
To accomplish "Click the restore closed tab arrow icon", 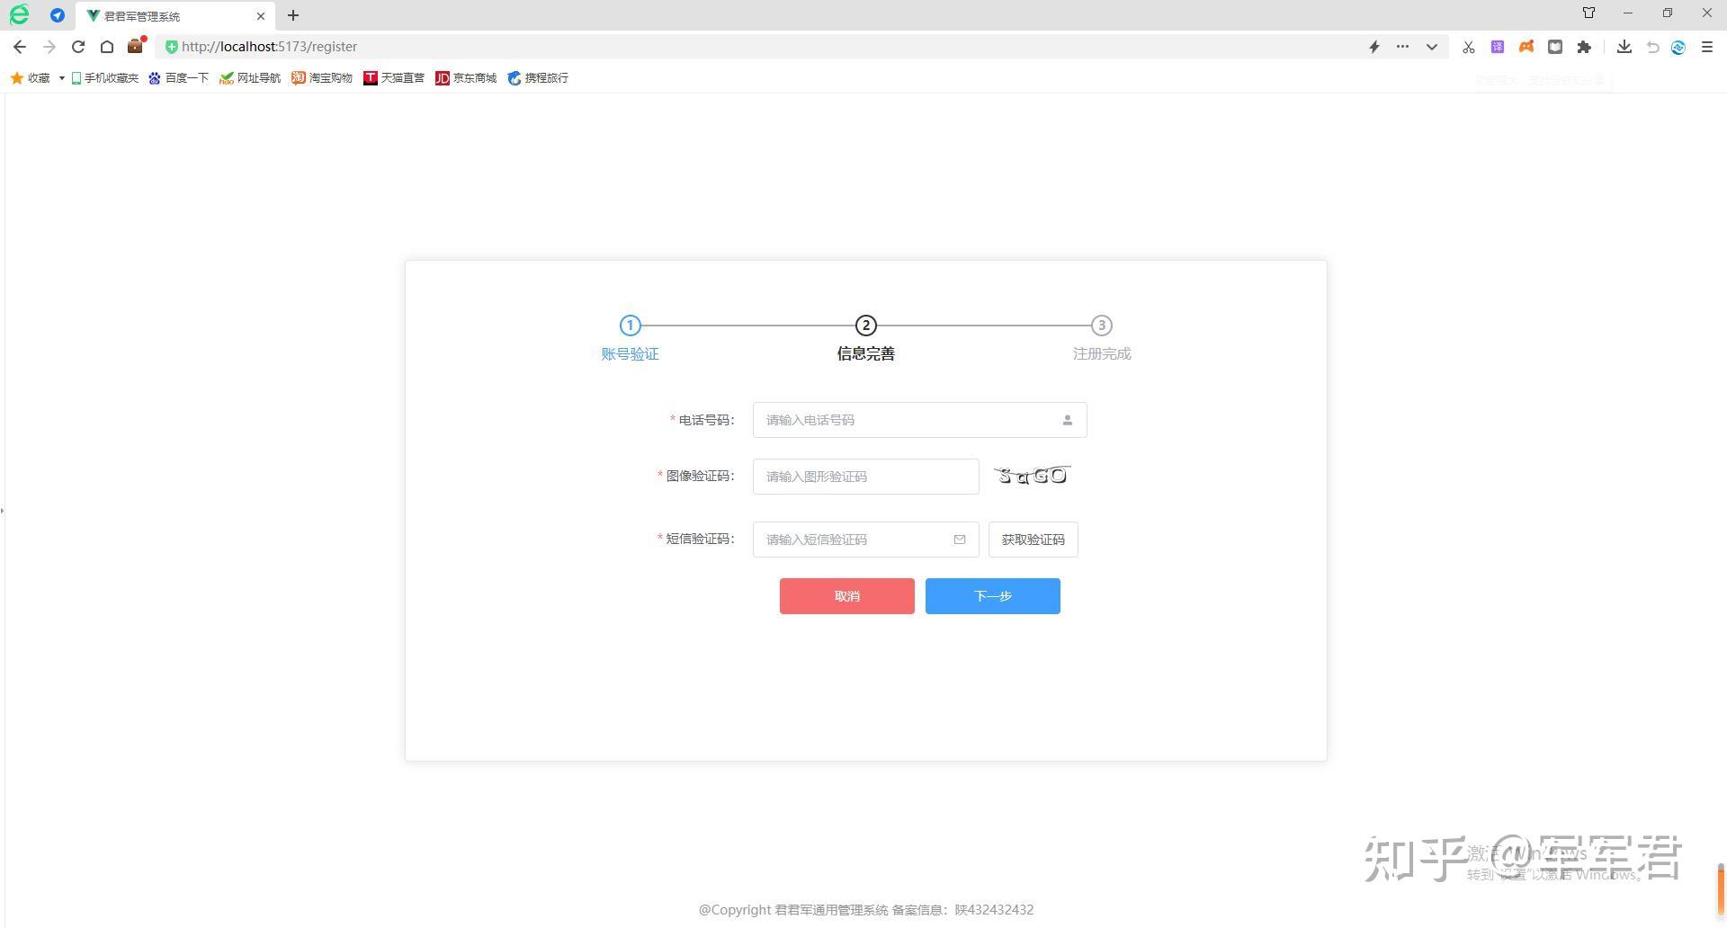I will coord(1652,47).
